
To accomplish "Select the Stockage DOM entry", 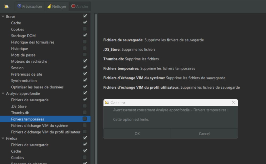I will pos(23,36).
